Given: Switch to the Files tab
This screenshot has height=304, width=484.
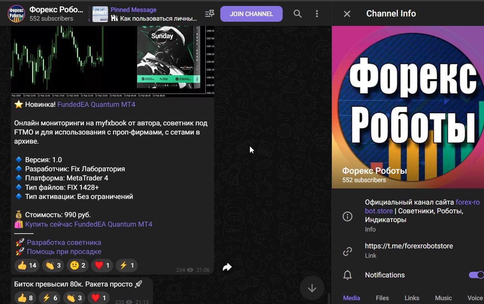Looking at the screenshot, I should coord(382,298).
